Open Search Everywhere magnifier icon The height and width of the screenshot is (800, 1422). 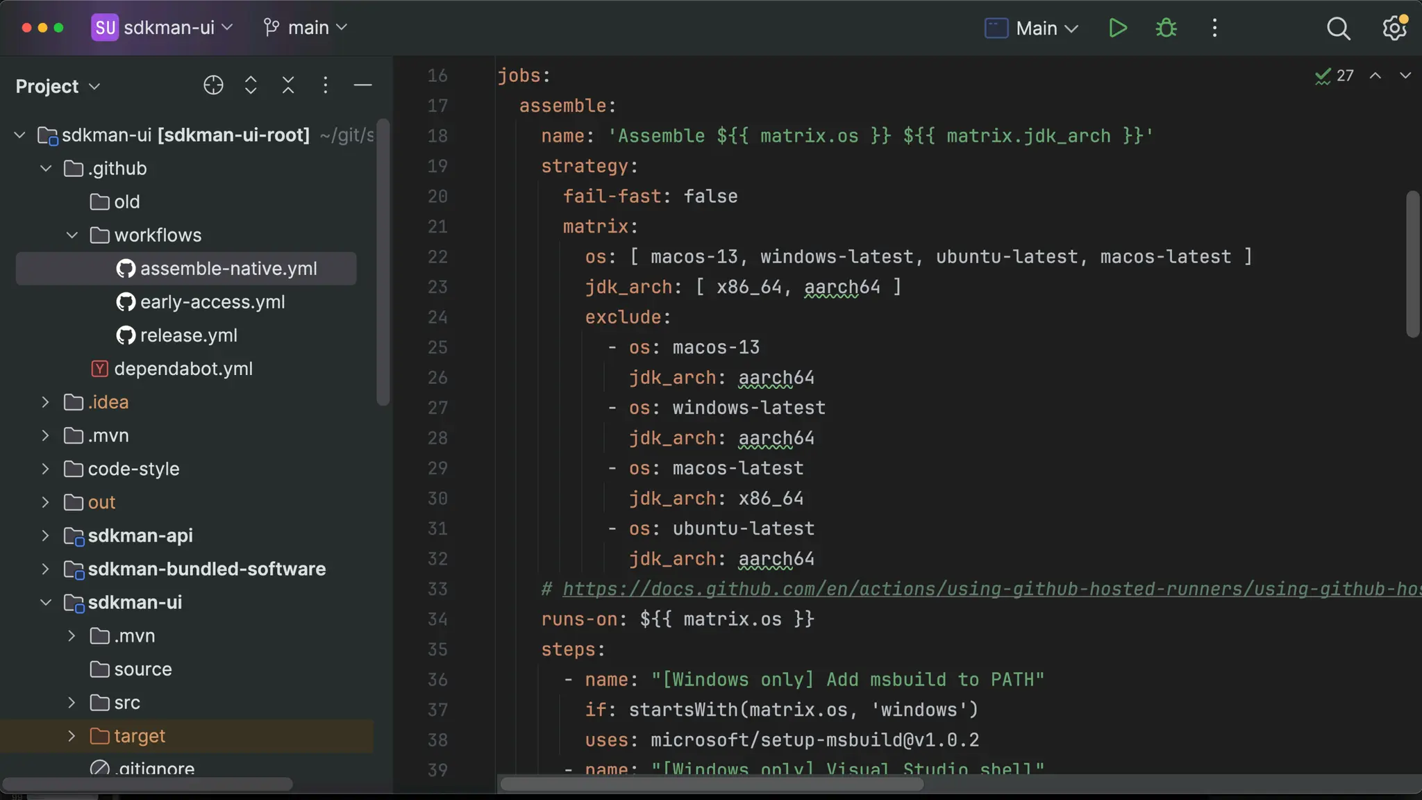[x=1338, y=28]
